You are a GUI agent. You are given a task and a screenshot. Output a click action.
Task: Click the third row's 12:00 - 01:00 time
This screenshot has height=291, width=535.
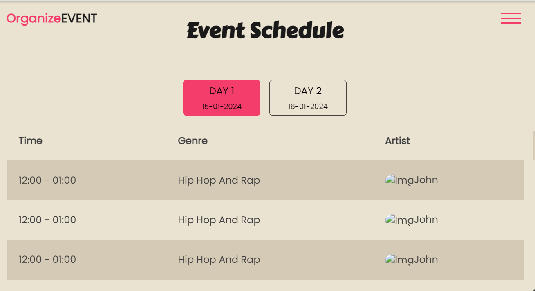point(47,259)
